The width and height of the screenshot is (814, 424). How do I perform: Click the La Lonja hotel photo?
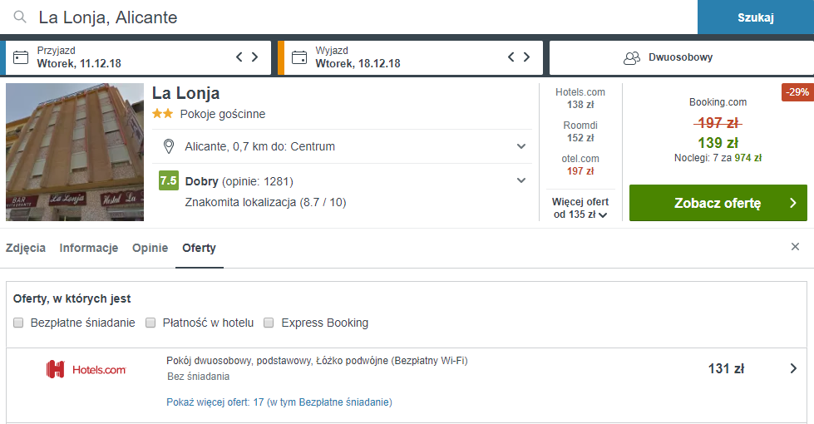pos(75,152)
